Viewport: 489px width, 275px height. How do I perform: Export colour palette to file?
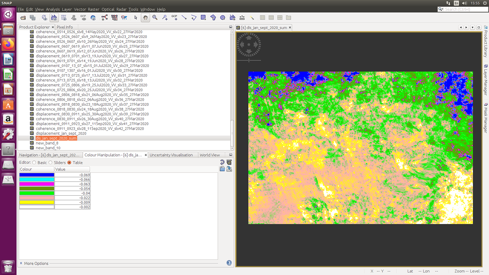229,169
